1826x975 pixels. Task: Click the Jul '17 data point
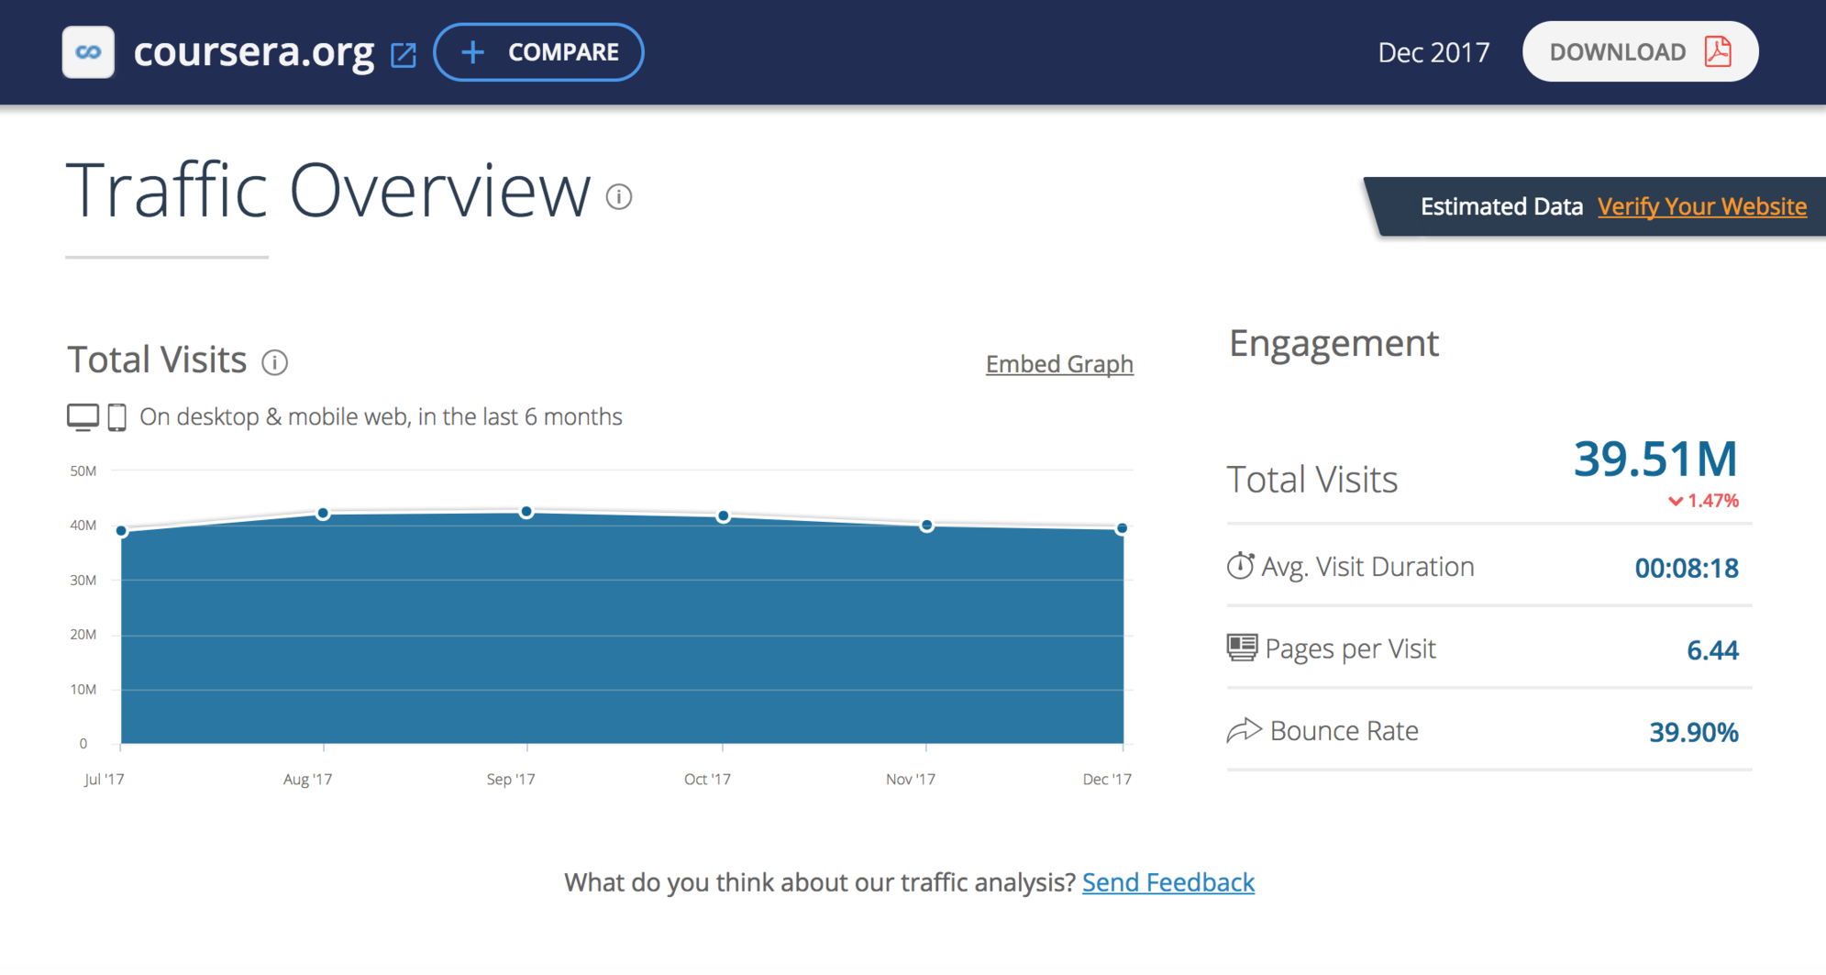click(121, 530)
